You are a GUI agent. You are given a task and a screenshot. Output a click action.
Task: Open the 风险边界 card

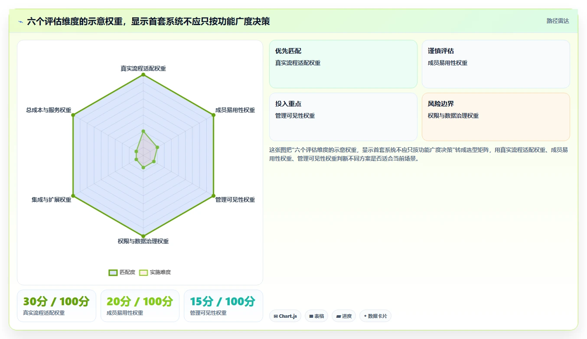(x=496, y=117)
